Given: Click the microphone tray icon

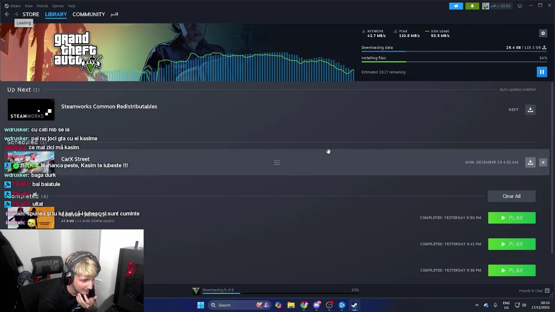Looking at the screenshot, I should [x=495, y=305].
